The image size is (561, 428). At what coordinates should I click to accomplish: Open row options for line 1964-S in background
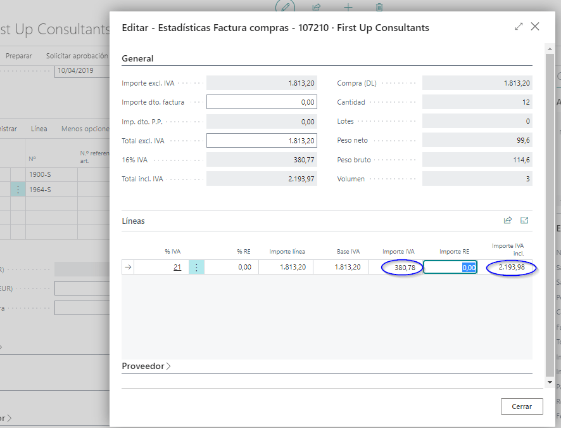(x=18, y=190)
